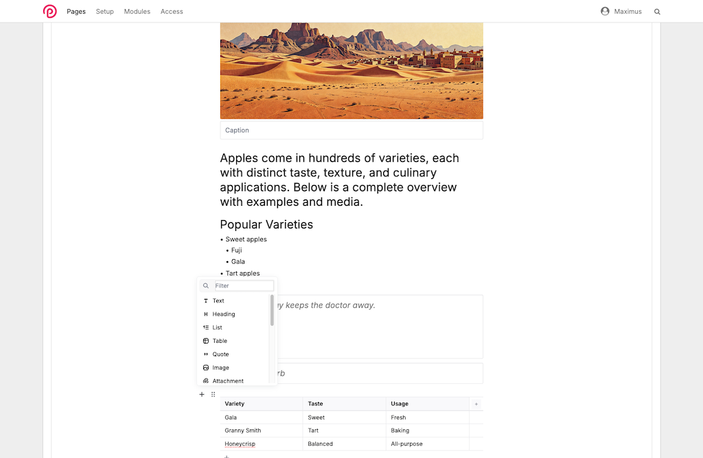The height and width of the screenshot is (458, 703).
Task: Click the Balanced table cell
Action: 345,444
